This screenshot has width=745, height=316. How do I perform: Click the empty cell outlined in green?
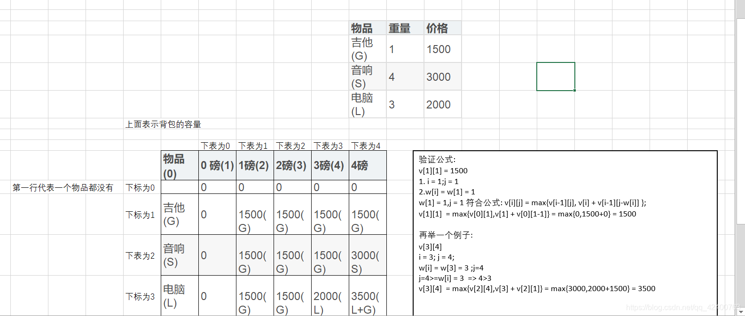(556, 77)
